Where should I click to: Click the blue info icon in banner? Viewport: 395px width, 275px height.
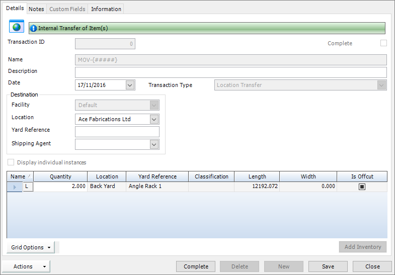tap(34, 29)
